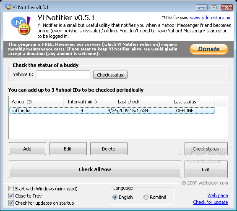Click the Delete button
The image size is (237, 211).
(109, 149)
